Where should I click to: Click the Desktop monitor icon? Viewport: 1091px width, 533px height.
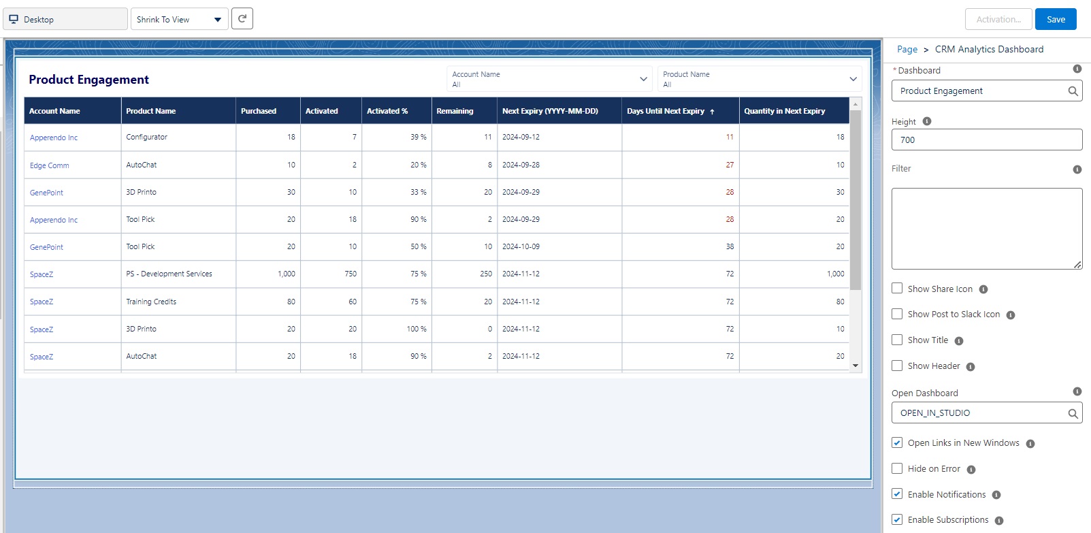pyautogui.click(x=14, y=19)
